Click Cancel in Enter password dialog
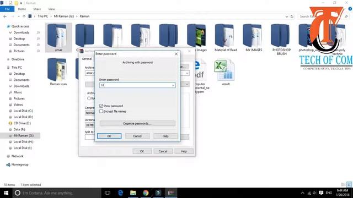This screenshot has width=353, height=198. pos(137,136)
